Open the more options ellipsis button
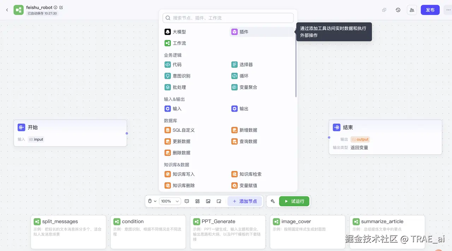Image resolution: width=452 pixels, height=251 pixels. (448, 10)
